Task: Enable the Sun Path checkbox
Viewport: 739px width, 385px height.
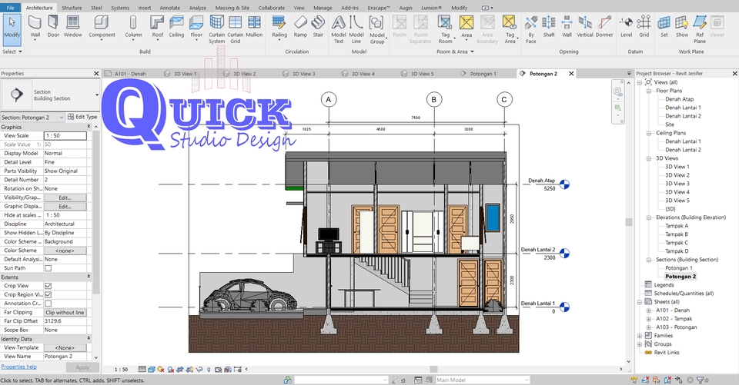Action: click(x=48, y=268)
